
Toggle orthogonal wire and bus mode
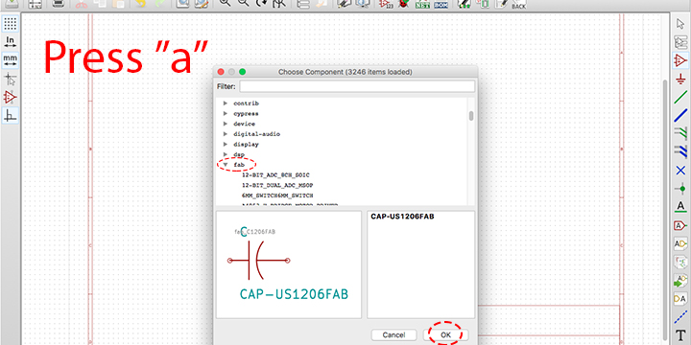(x=11, y=116)
